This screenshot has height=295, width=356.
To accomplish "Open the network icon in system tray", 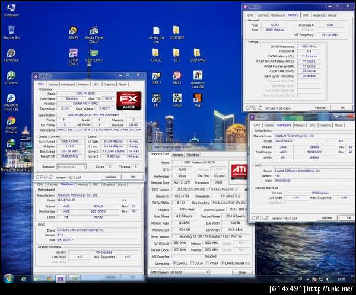I will [x=321, y=279].
